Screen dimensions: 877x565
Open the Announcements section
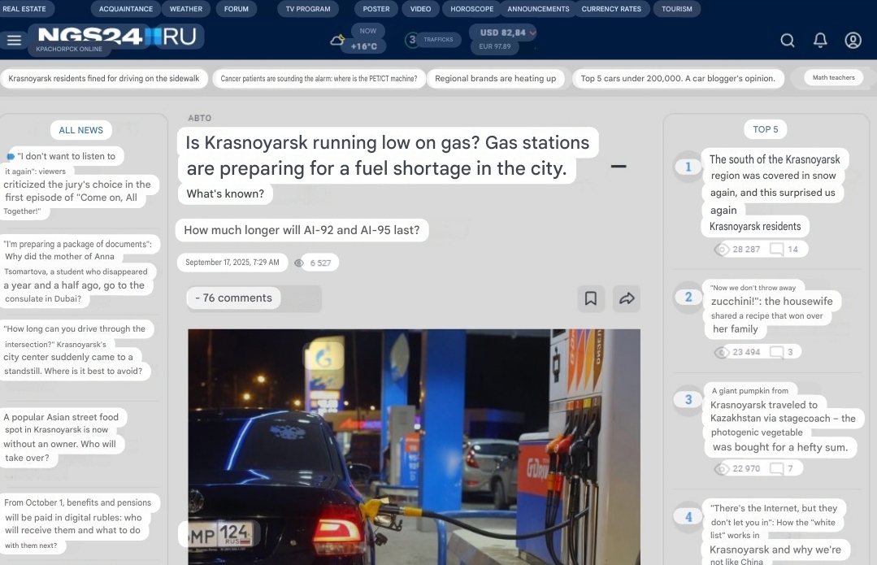538,9
